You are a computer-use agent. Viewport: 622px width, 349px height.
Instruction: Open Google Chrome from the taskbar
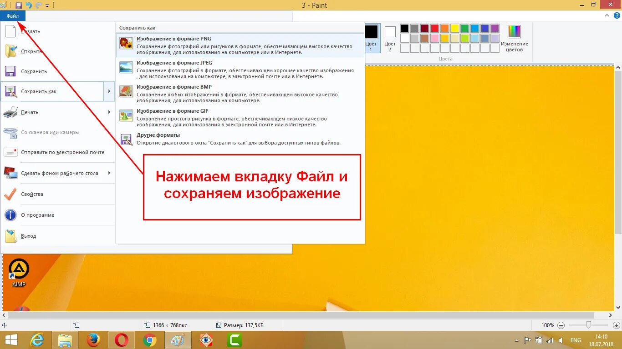150,340
